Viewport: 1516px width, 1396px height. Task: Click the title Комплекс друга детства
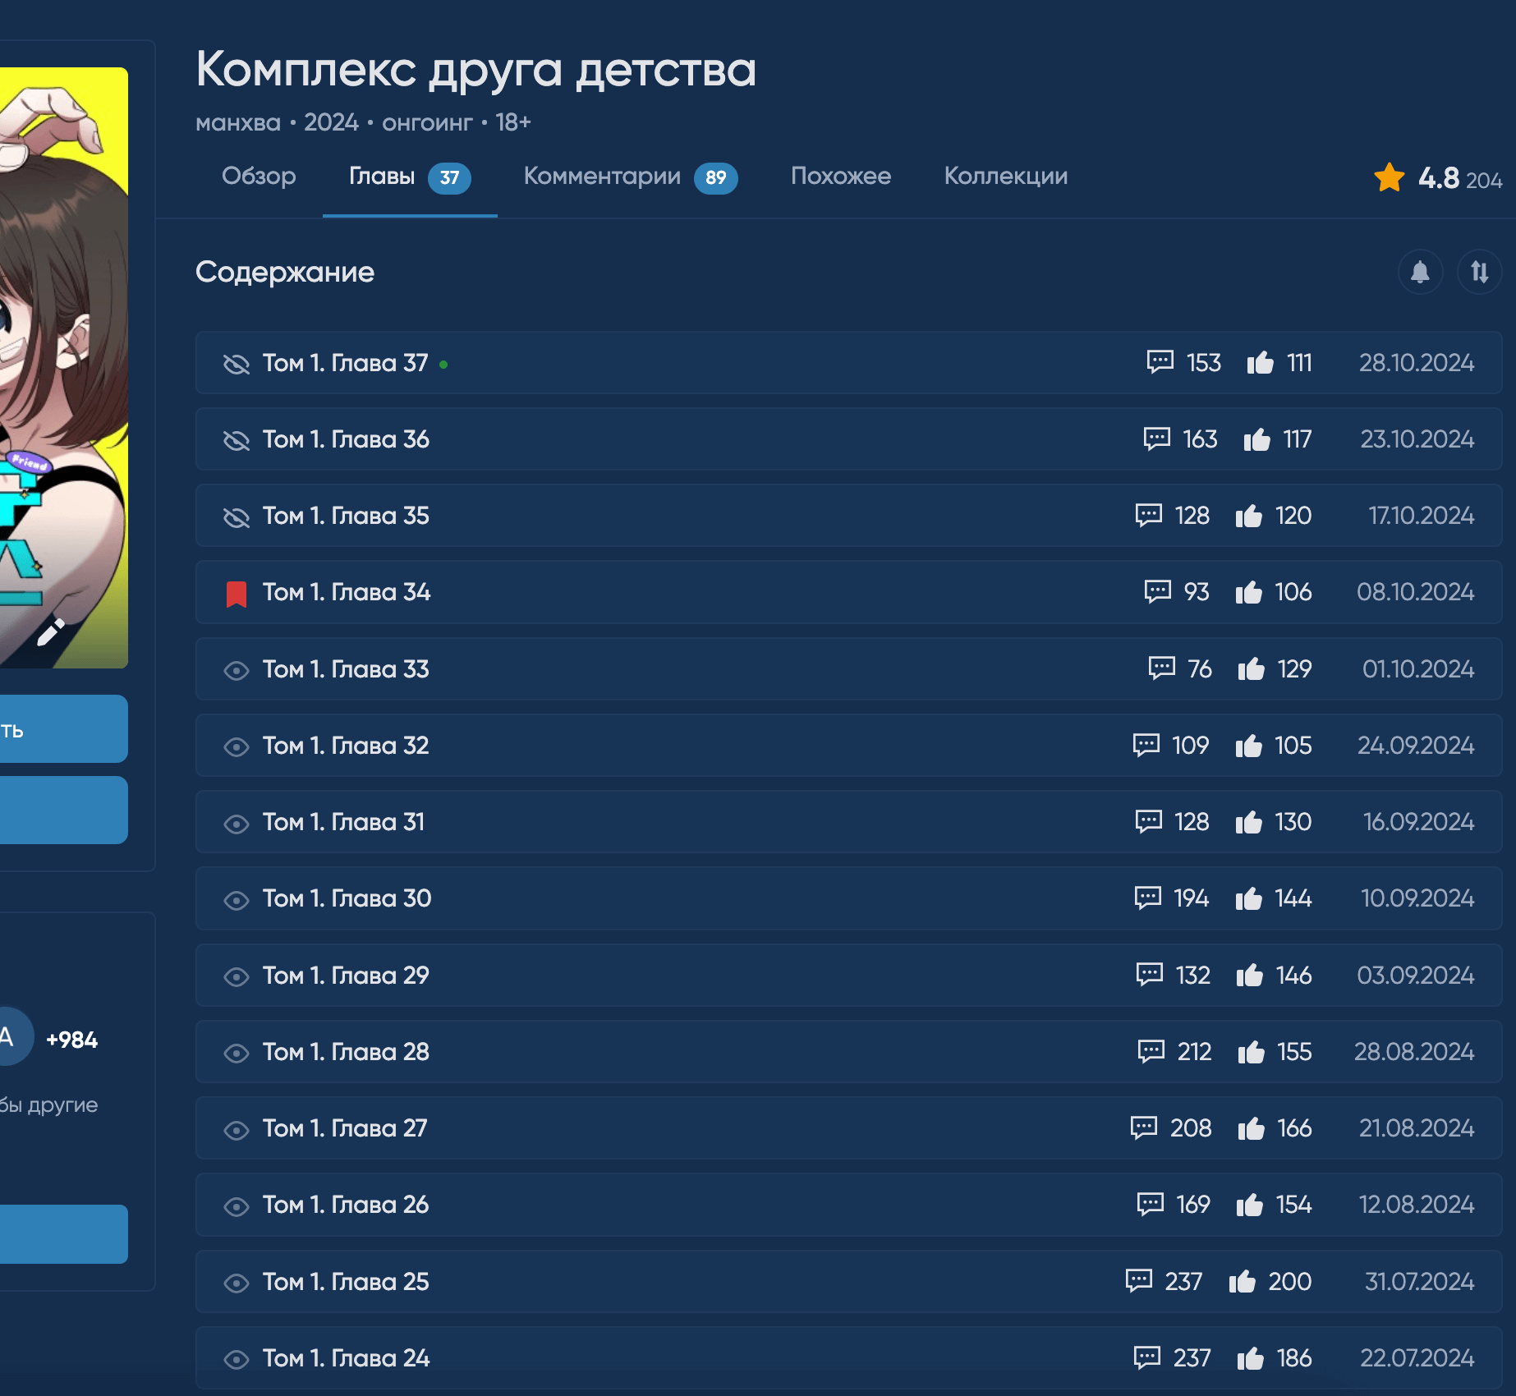coord(475,71)
